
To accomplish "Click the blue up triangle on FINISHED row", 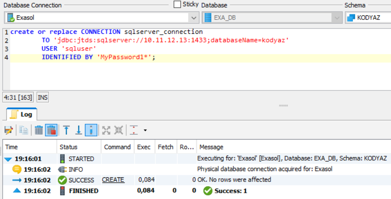I will 17,190.
